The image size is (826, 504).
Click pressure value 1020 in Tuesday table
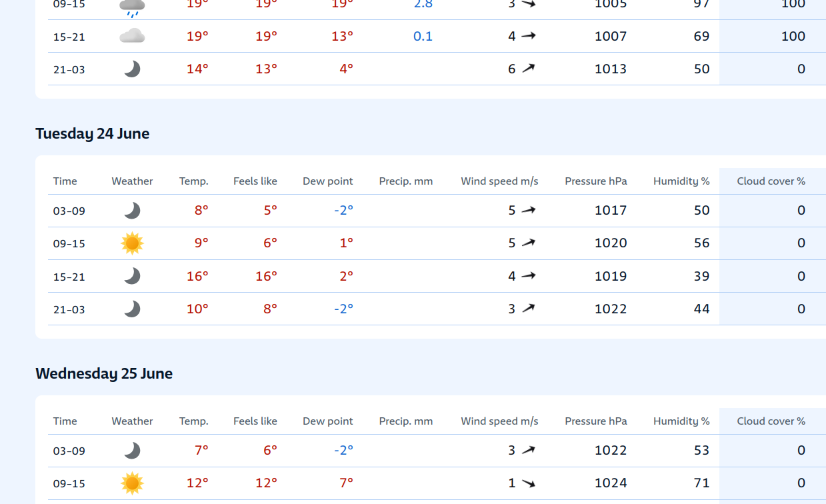coord(611,243)
